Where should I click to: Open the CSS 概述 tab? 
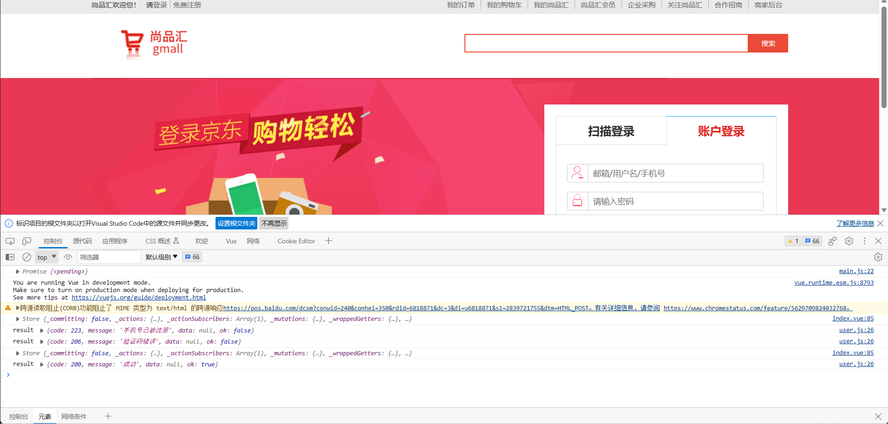coord(162,241)
